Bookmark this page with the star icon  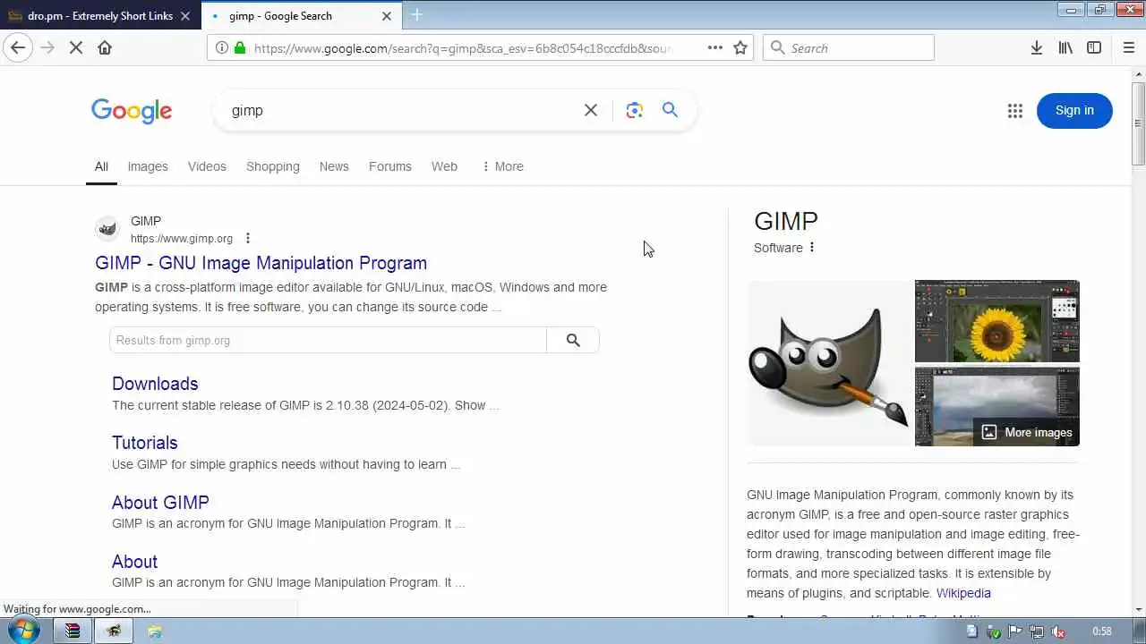pos(740,47)
